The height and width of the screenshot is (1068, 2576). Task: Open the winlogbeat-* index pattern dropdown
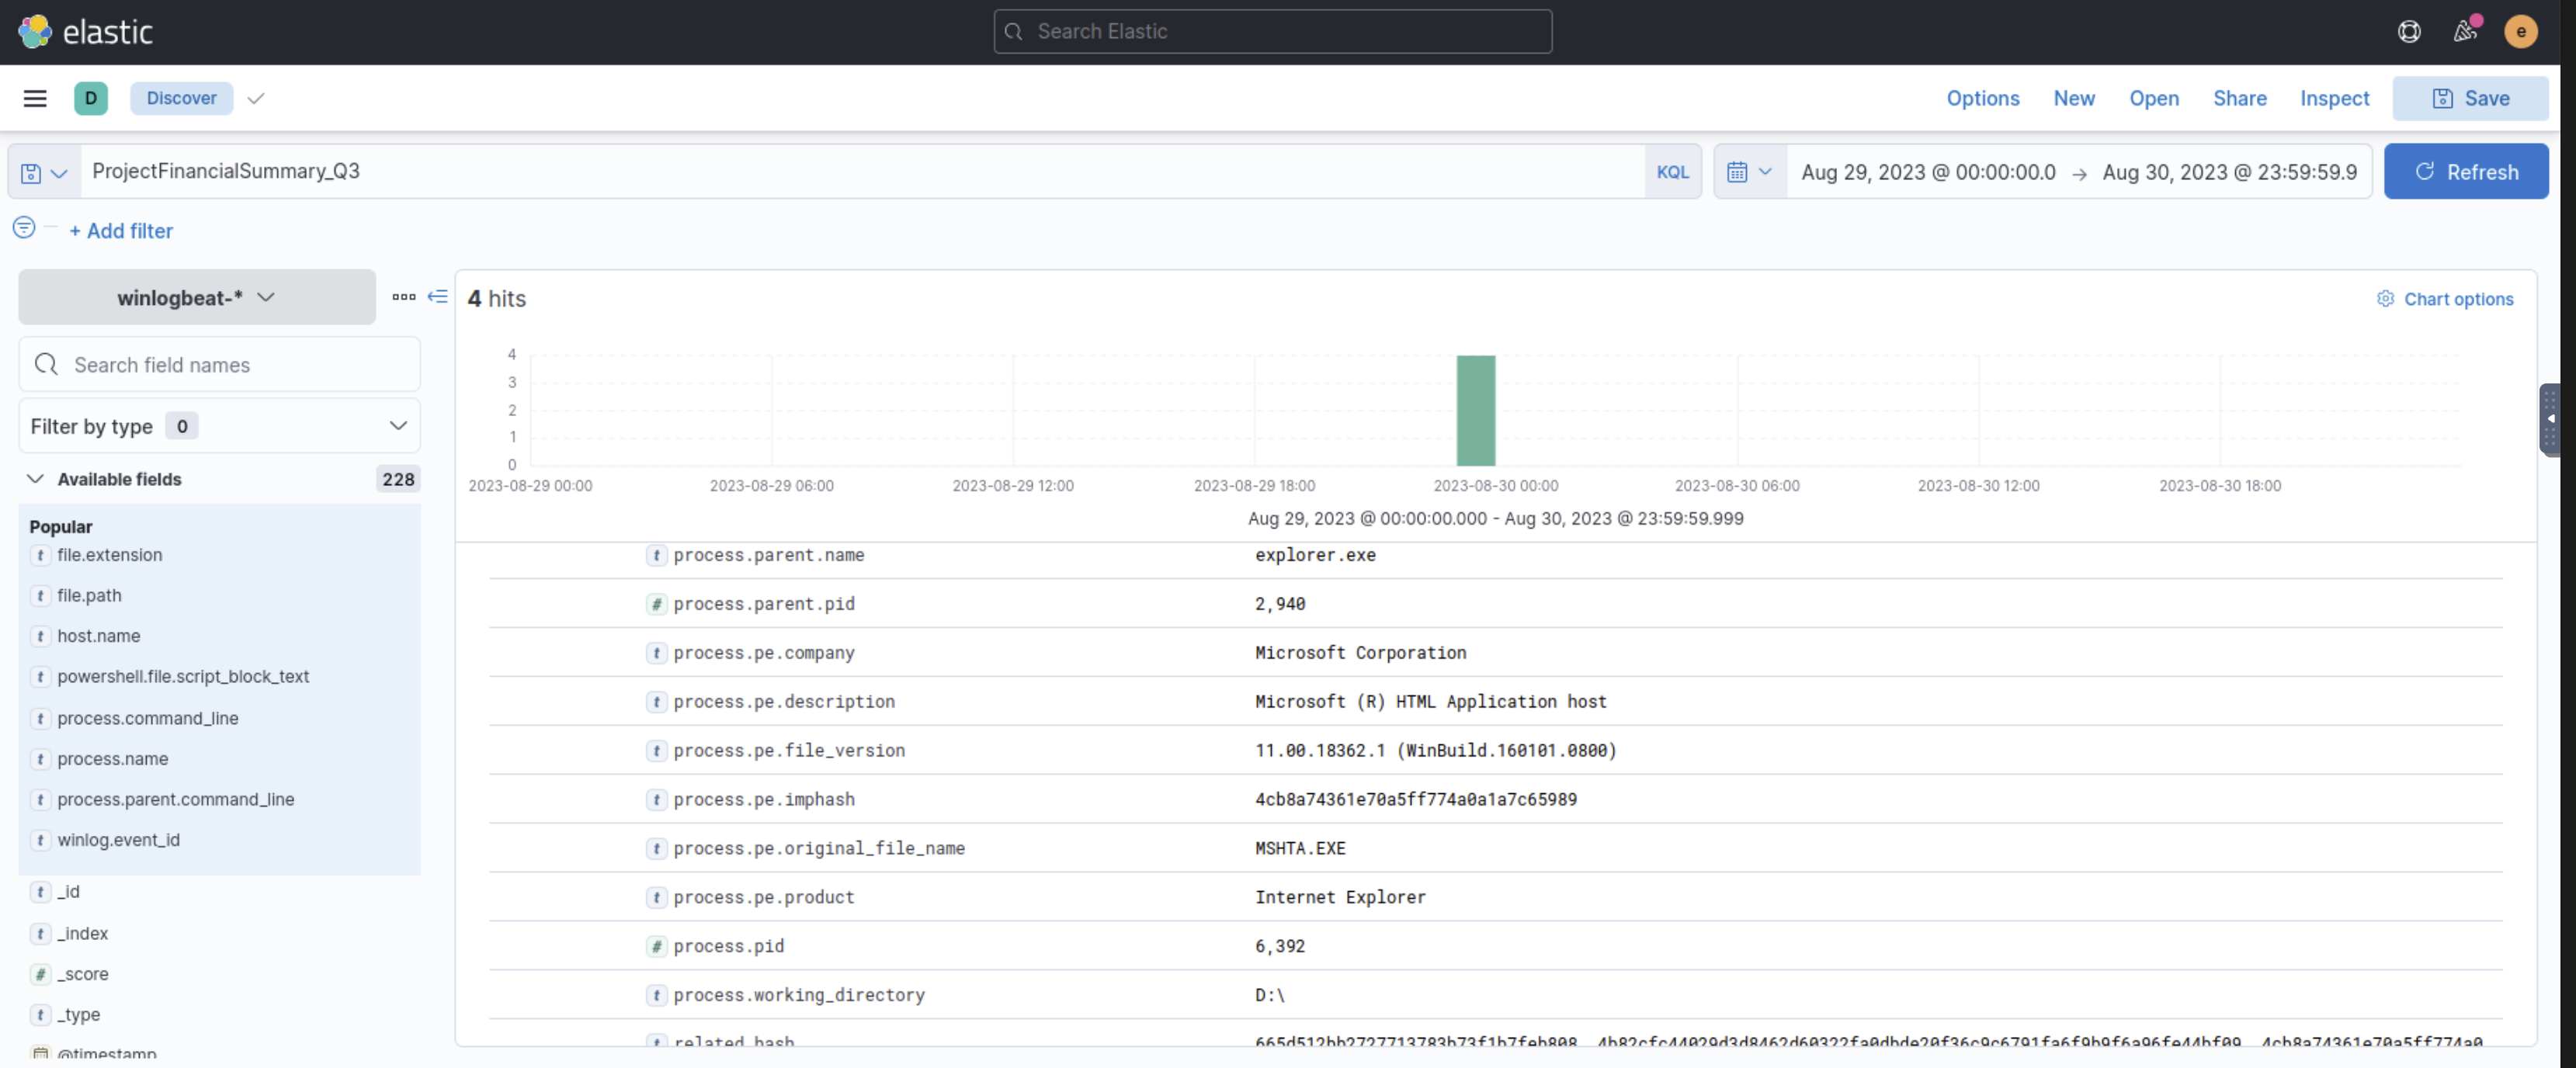(197, 297)
